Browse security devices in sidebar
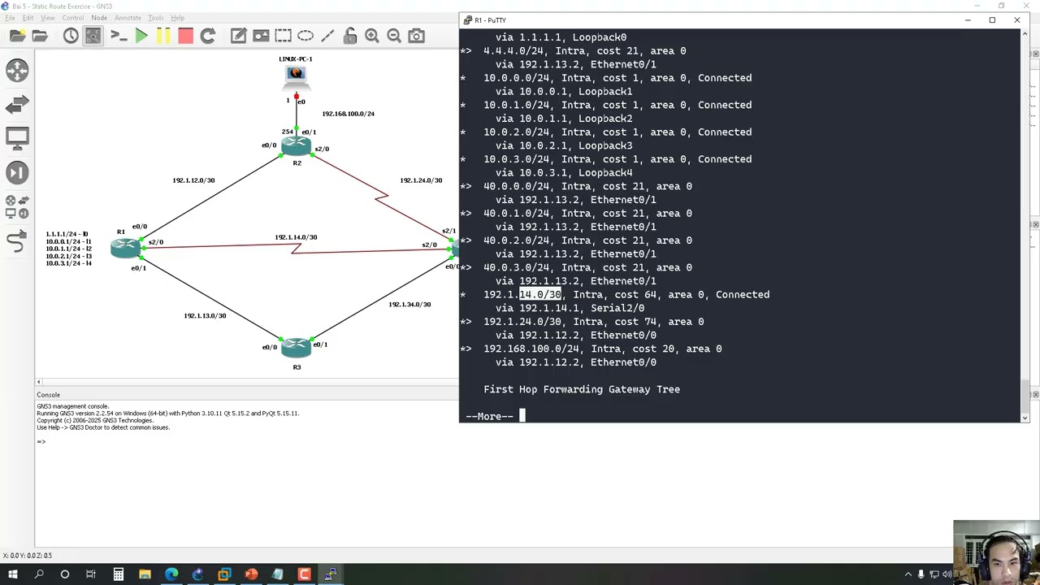This screenshot has height=585, width=1040. click(17, 172)
